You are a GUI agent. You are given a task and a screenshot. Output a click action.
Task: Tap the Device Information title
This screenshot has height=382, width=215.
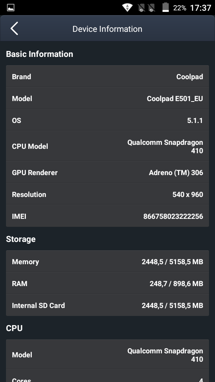[x=107, y=29]
